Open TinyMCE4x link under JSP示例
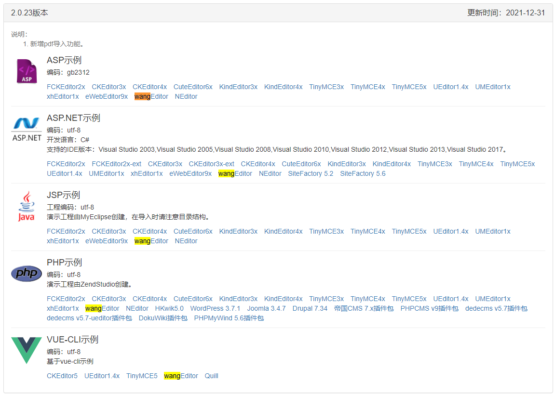Viewport: 555px width, 395px height. click(x=367, y=232)
